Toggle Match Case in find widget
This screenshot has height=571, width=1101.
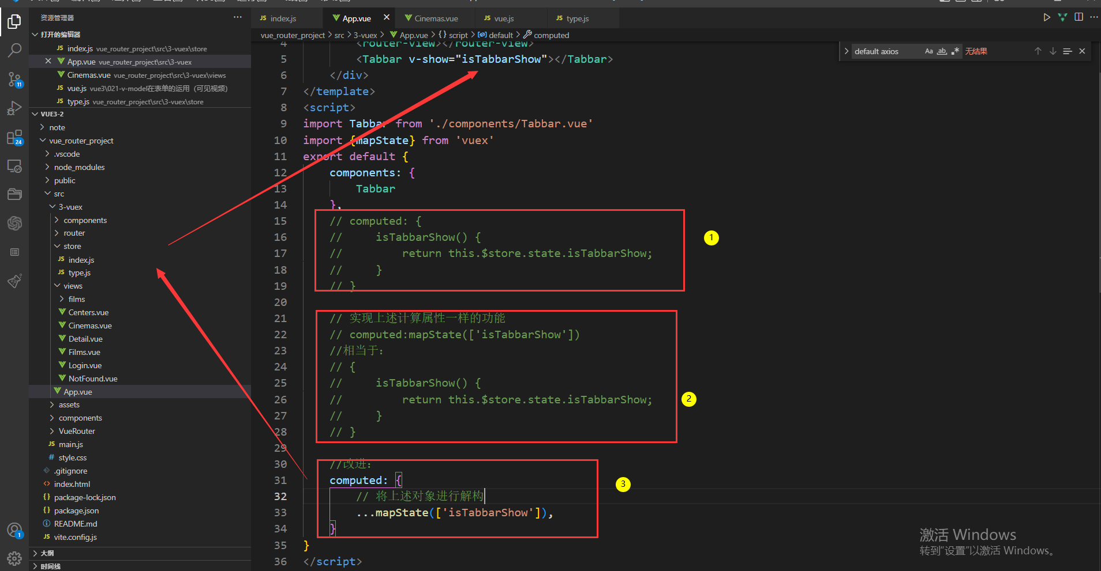[928, 51]
